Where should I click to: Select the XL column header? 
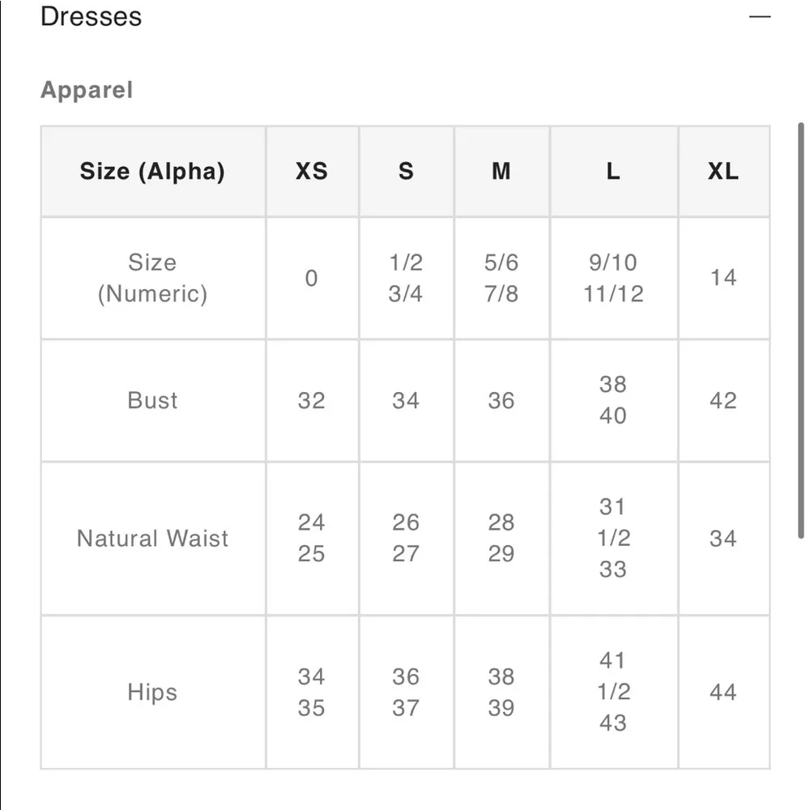[723, 172]
